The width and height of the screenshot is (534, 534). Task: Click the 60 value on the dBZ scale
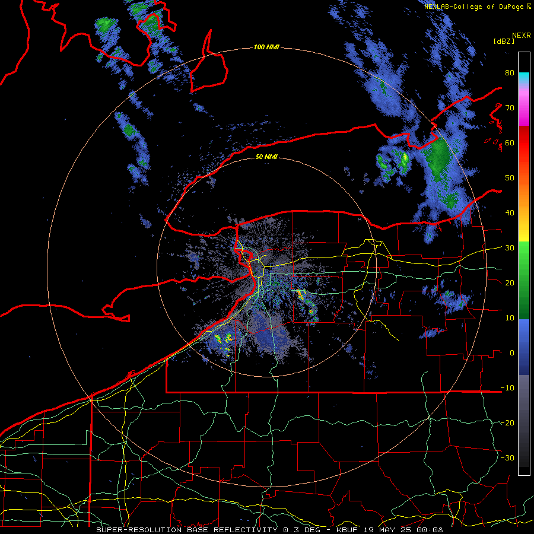[x=510, y=142]
